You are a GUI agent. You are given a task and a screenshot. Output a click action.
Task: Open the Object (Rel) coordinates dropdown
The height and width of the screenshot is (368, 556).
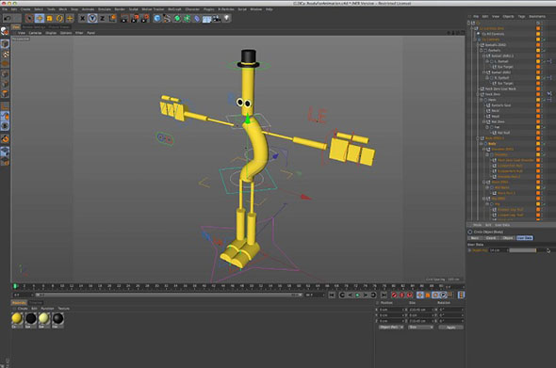coord(391,328)
